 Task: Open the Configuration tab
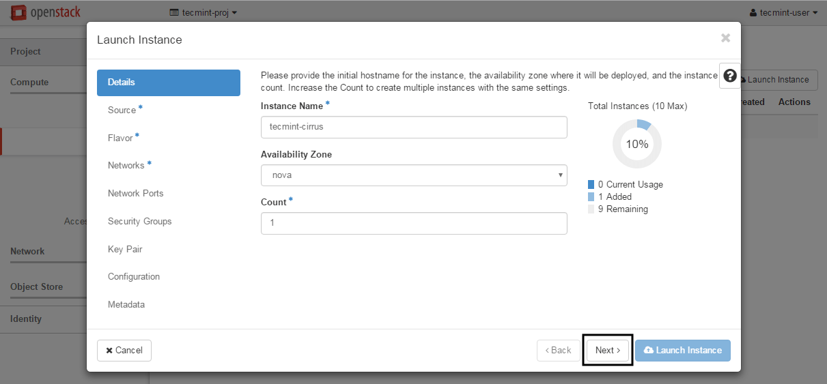pos(134,277)
